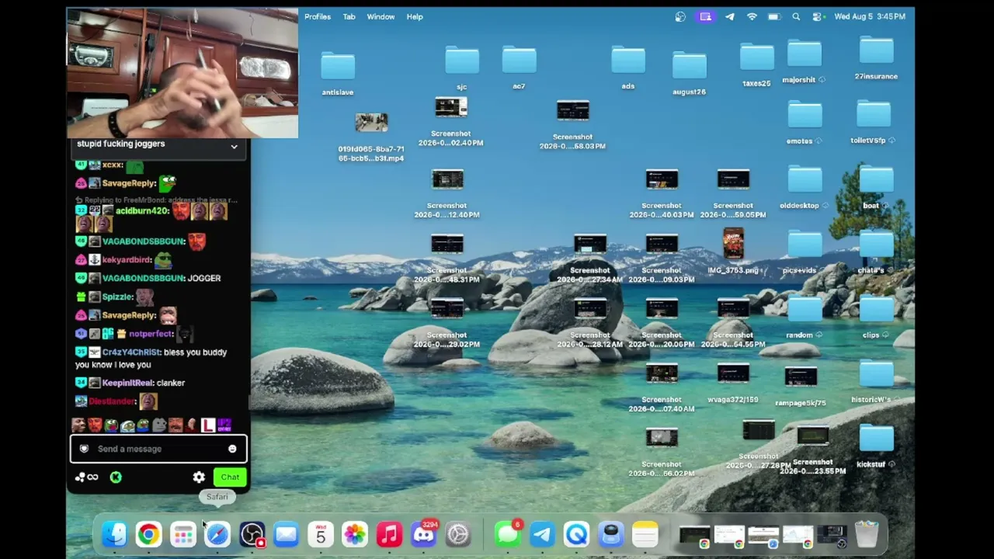The height and width of the screenshot is (559, 994).
Task: Launch Google Chrome from the dock
Action: (148, 534)
